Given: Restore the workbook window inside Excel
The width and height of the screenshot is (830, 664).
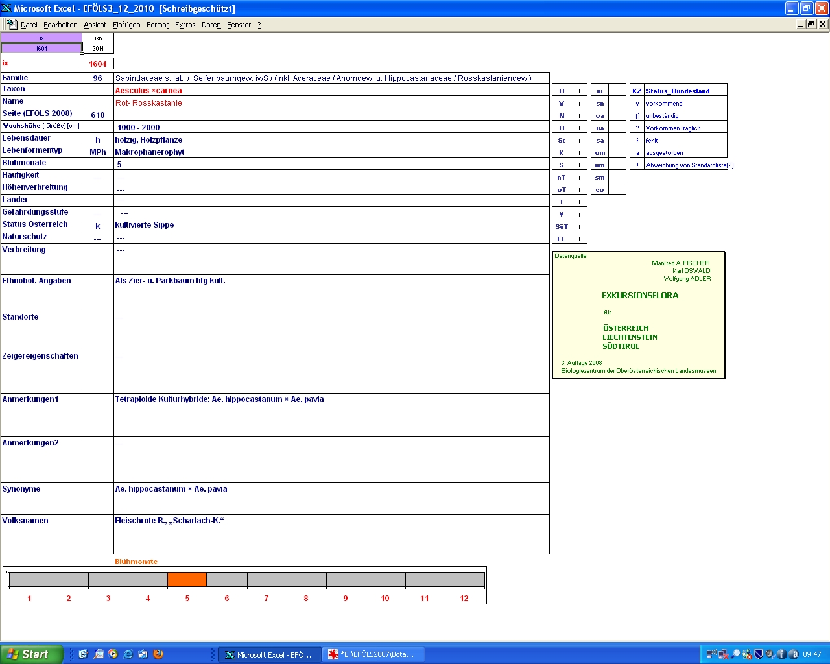Looking at the screenshot, I should (x=811, y=24).
